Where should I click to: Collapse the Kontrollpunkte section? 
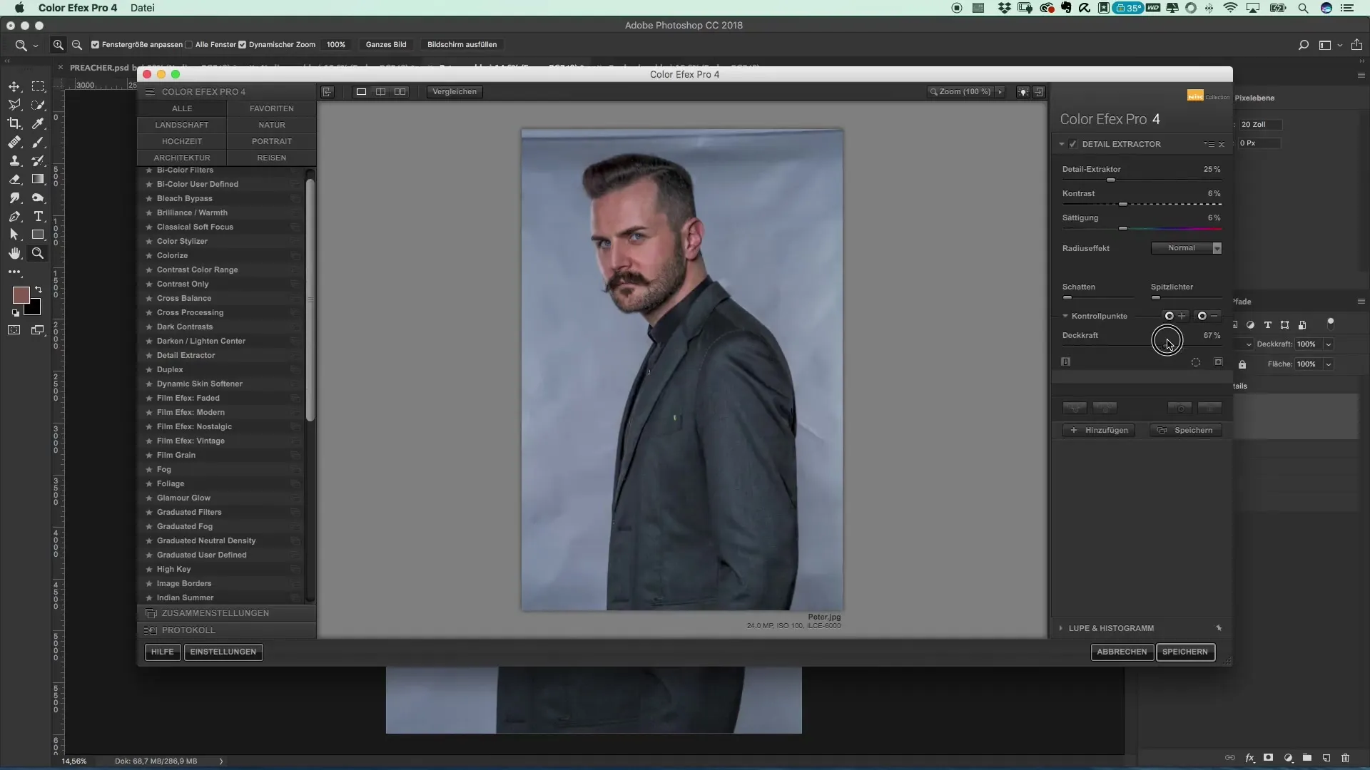point(1065,316)
